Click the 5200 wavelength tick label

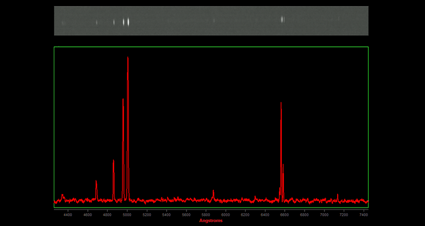pyautogui.click(x=146, y=215)
